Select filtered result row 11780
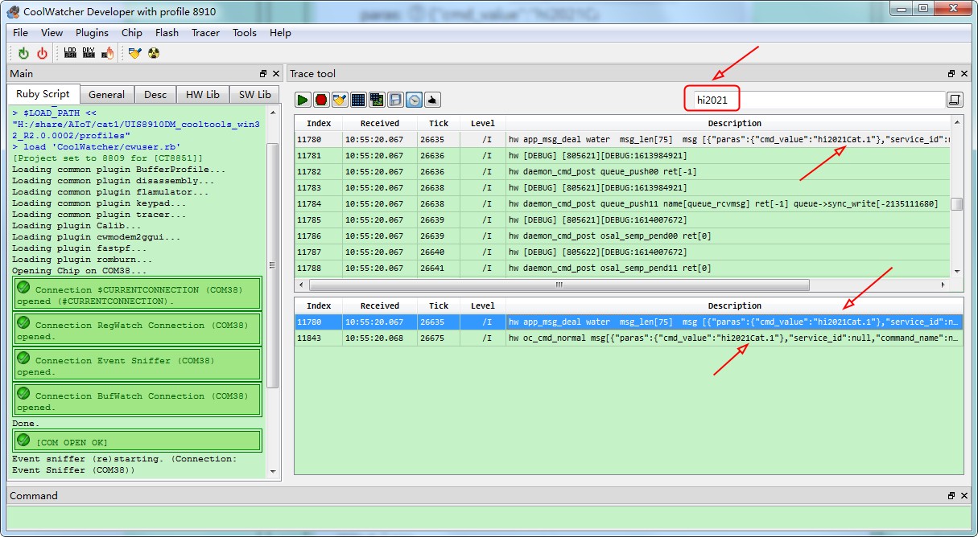 tap(629, 322)
